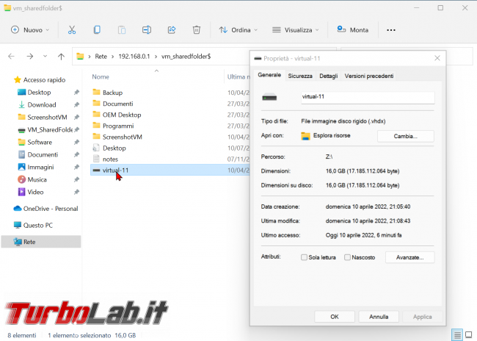Screen dimensions: 477x341
Task: Click the Rename icon in toolbar
Action: click(147, 30)
